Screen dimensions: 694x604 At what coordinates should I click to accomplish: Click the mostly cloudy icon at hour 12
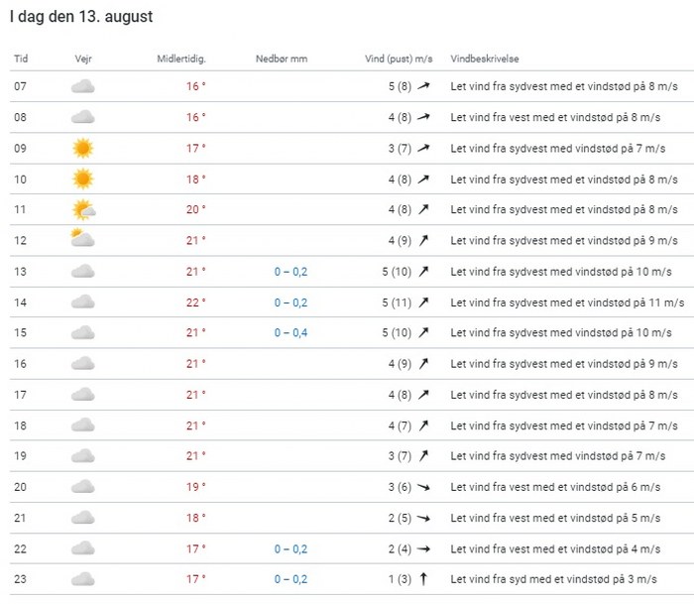click(83, 240)
